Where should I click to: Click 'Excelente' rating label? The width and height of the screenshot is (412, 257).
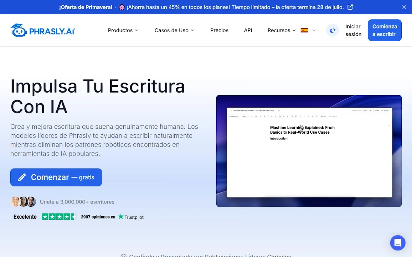point(25,217)
